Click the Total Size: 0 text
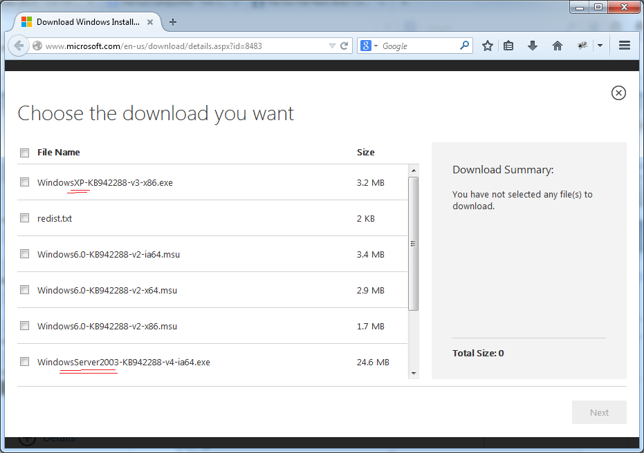The height and width of the screenshot is (453, 644). (x=478, y=354)
